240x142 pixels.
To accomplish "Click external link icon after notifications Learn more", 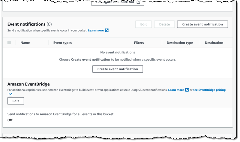I will coord(107,30).
